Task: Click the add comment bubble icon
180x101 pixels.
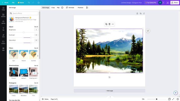Action: pos(148,31)
